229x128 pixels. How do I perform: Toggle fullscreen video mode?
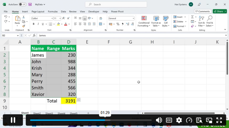click(219, 120)
